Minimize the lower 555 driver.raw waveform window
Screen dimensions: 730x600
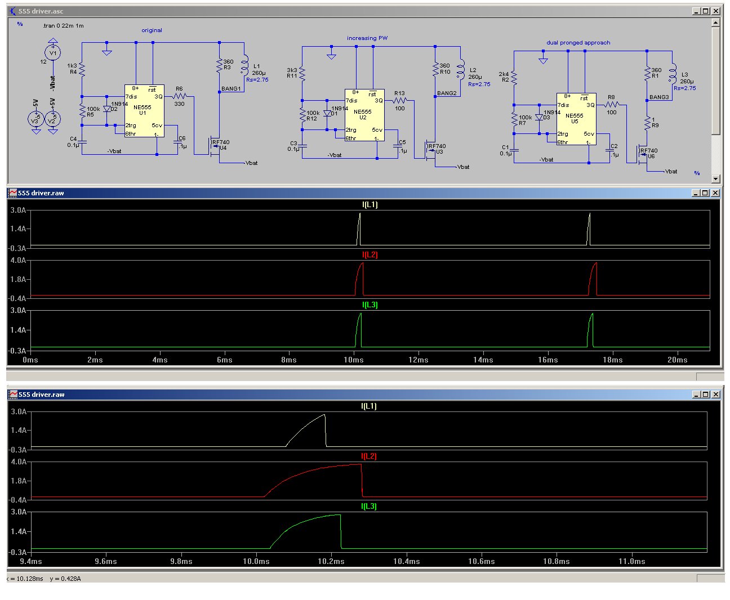coord(696,395)
